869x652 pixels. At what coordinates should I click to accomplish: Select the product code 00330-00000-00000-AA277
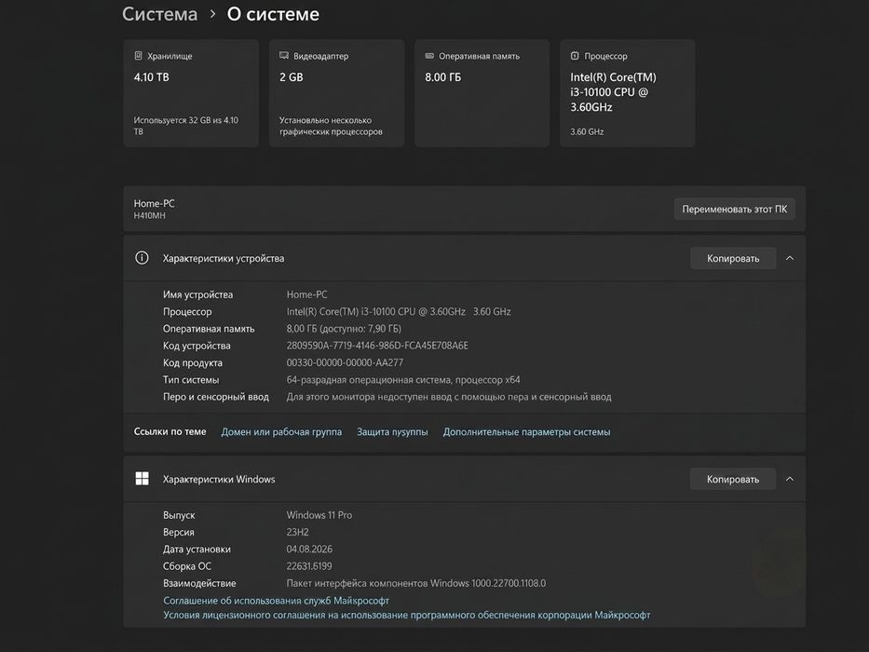point(345,362)
